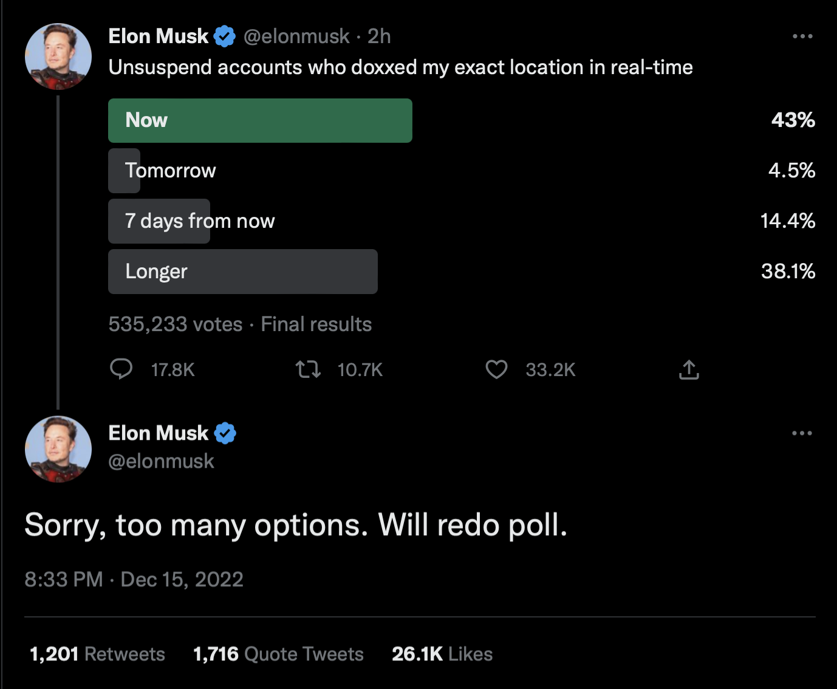View the 26.1K Likes list
This screenshot has height=689, width=837.
pyautogui.click(x=442, y=654)
